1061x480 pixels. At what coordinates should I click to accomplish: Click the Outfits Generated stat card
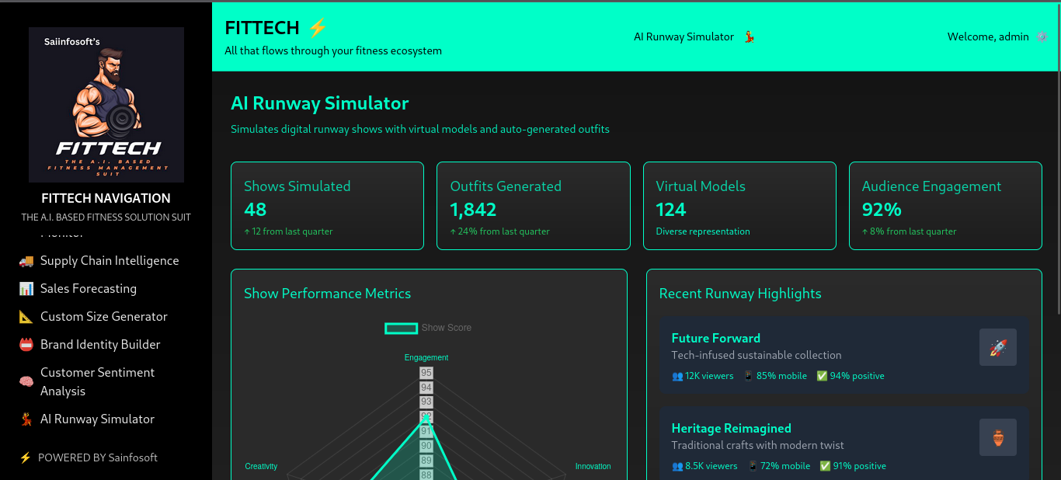pos(533,206)
